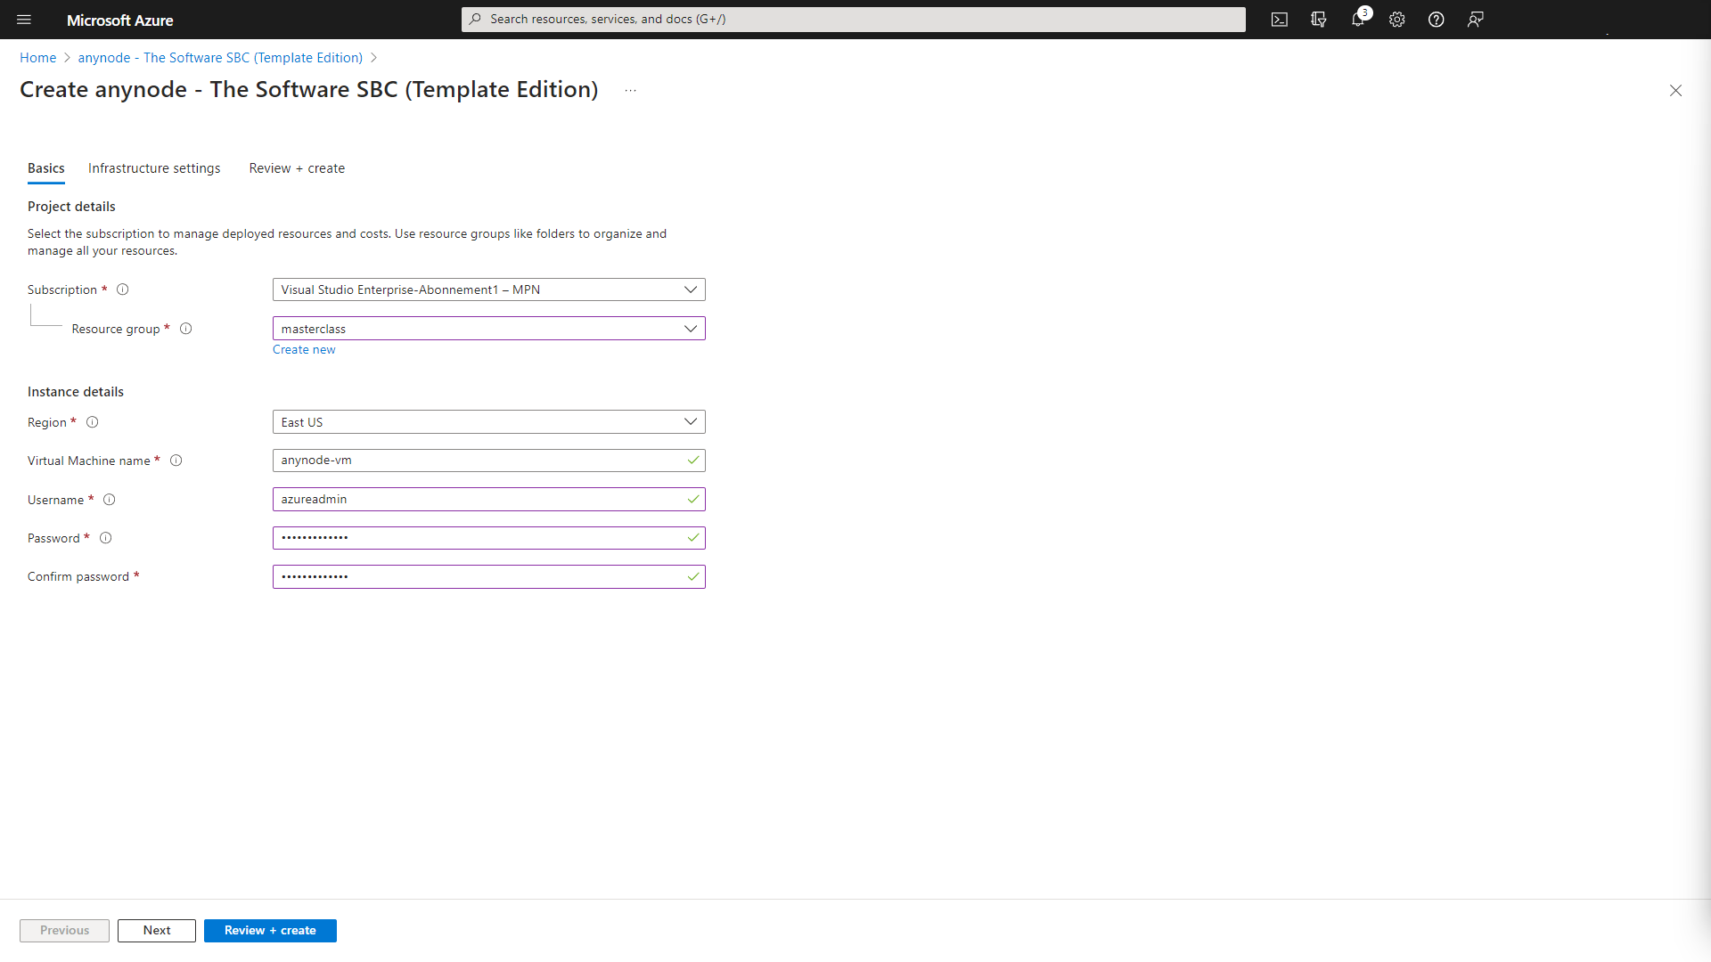Viewport: 1711px width, 962px height.
Task: Click the Next button
Action: click(x=155, y=930)
